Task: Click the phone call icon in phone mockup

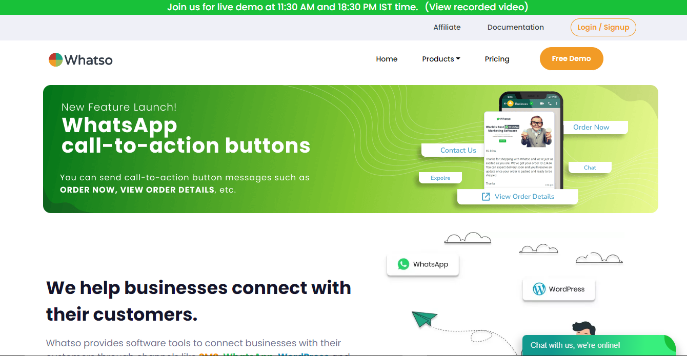Action: (550, 103)
